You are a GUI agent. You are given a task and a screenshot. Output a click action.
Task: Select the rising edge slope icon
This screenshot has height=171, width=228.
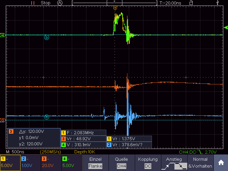point(168,166)
